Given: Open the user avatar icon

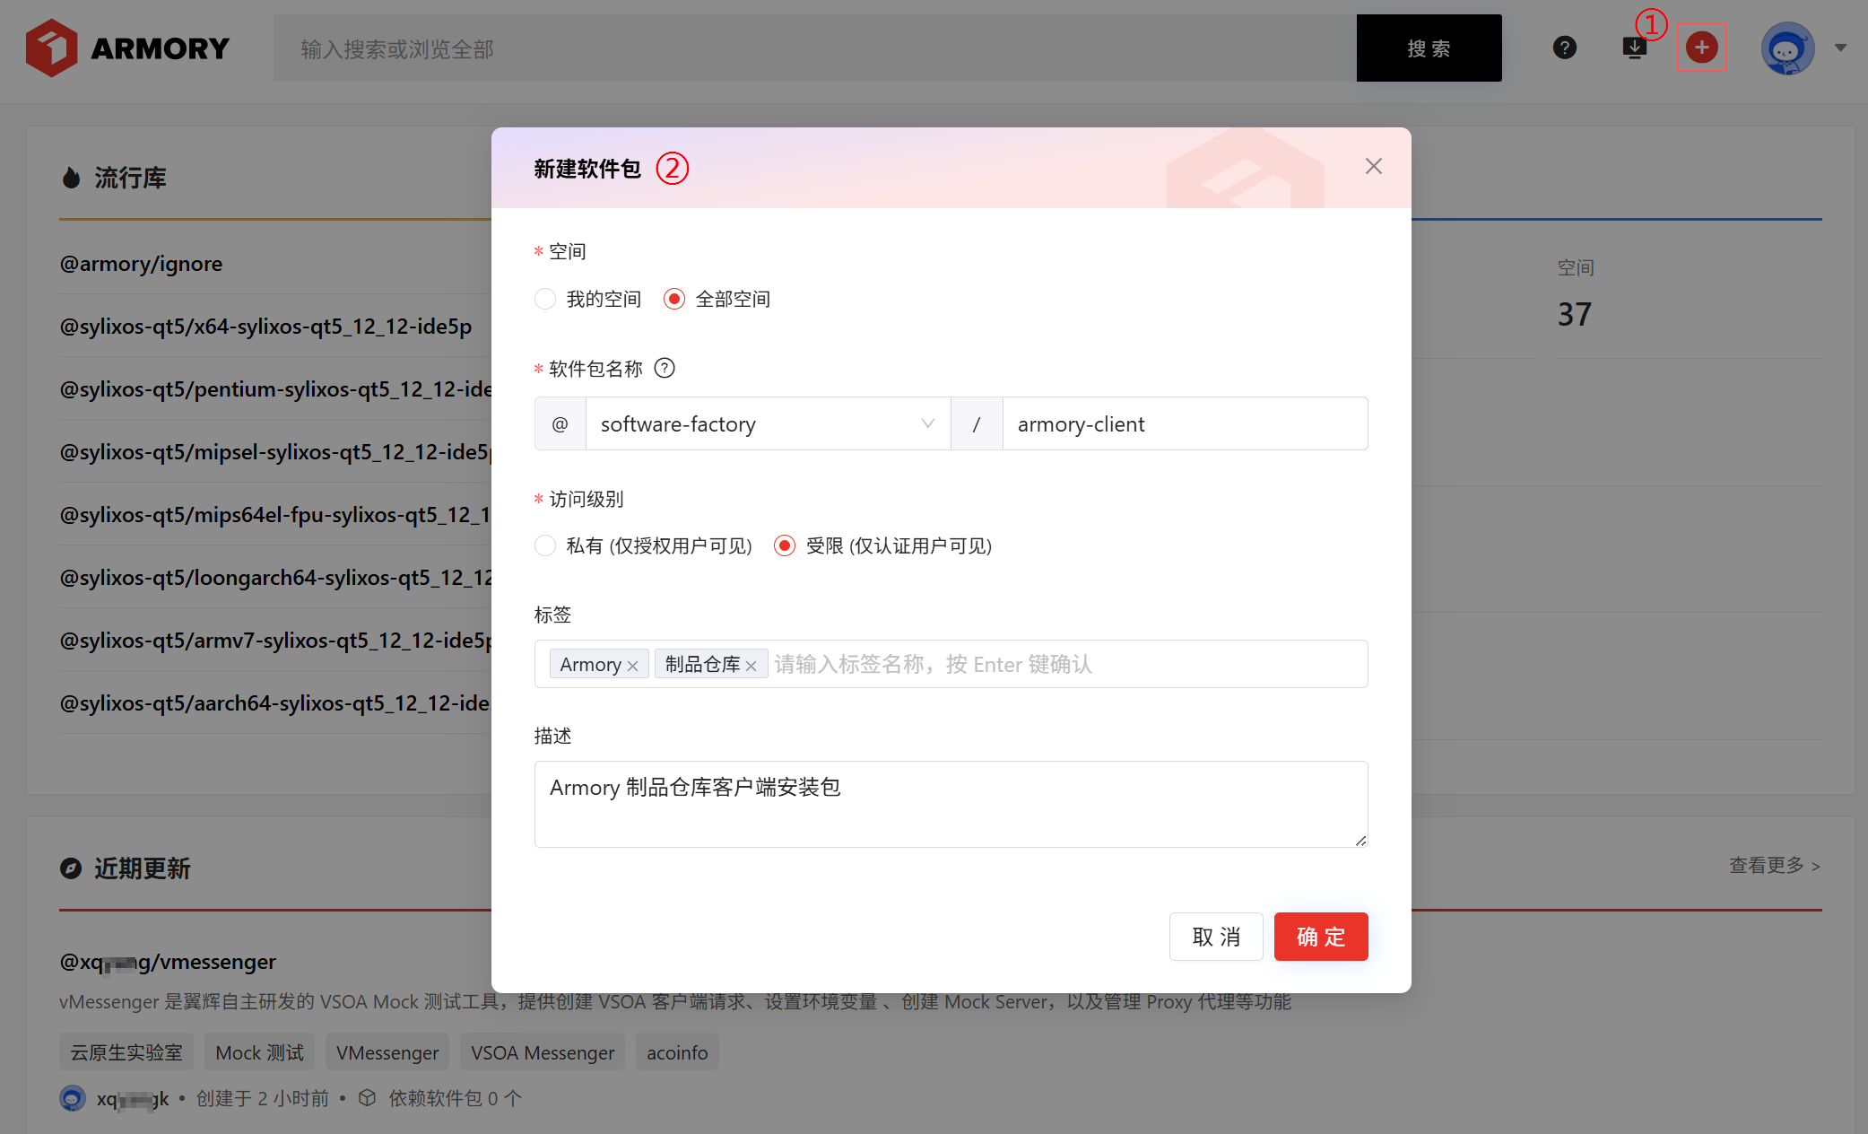Looking at the screenshot, I should [1787, 48].
